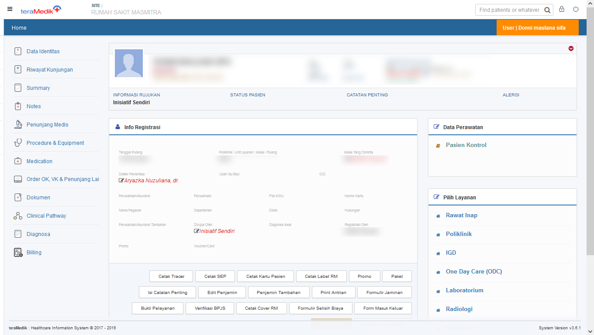Click the Pasien Kontrol book icon
This screenshot has width=594, height=335.
pyautogui.click(x=438, y=146)
